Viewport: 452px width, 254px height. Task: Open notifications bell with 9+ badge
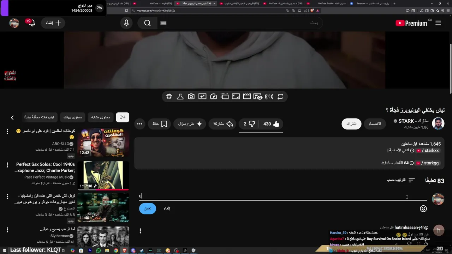[x=31, y=23]
